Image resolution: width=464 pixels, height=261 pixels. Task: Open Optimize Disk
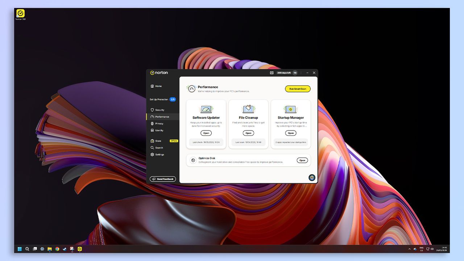(302, 160)
